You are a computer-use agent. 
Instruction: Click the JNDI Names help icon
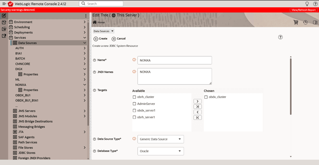(x=94, y=72)
